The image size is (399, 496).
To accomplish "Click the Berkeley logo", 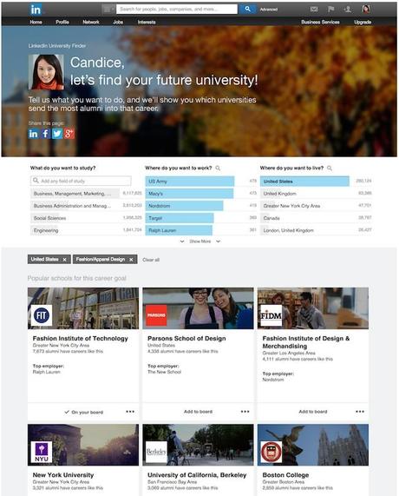I will (156, 452).
